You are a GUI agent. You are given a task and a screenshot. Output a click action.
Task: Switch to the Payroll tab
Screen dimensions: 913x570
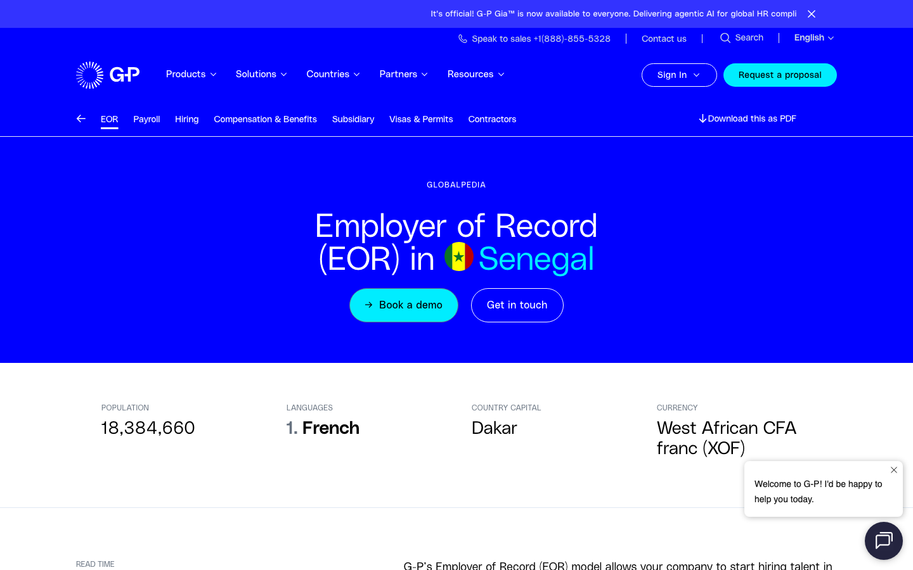coord(146,119)
